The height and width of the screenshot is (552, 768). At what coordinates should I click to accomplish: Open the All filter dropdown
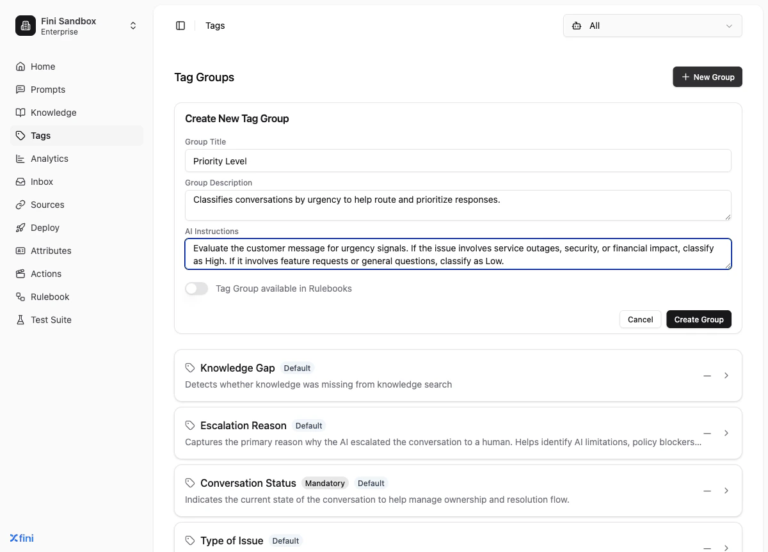point(652,26)
